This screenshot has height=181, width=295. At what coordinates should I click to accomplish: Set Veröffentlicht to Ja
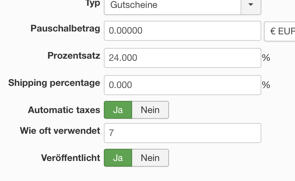(118, 158)
